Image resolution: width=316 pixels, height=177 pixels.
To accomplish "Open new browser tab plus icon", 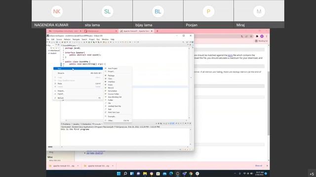I will point(158,31).
